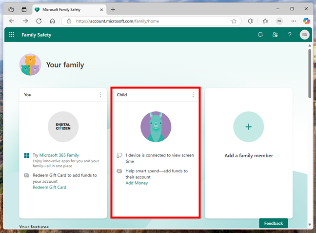
Task: Launch Copilot from the toolbar
Action: click(x=306, y=21)
